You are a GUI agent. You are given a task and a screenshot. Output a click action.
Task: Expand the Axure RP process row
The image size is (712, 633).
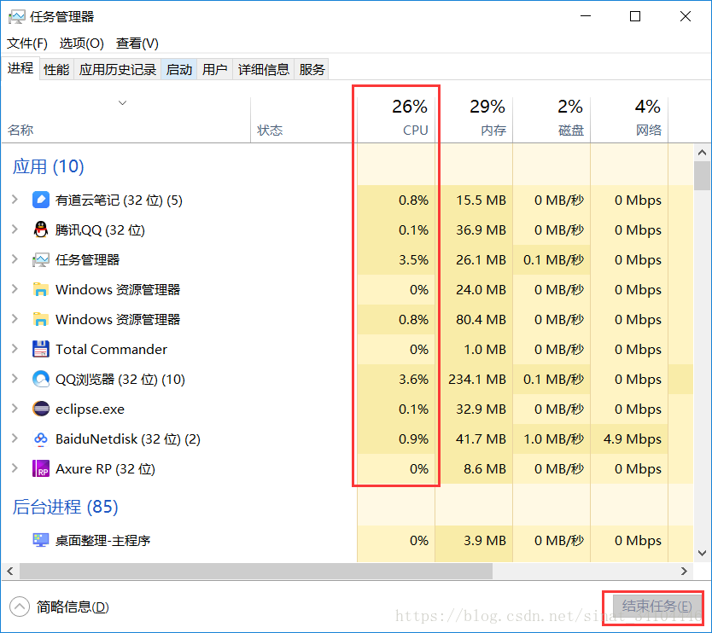[15, 467]
